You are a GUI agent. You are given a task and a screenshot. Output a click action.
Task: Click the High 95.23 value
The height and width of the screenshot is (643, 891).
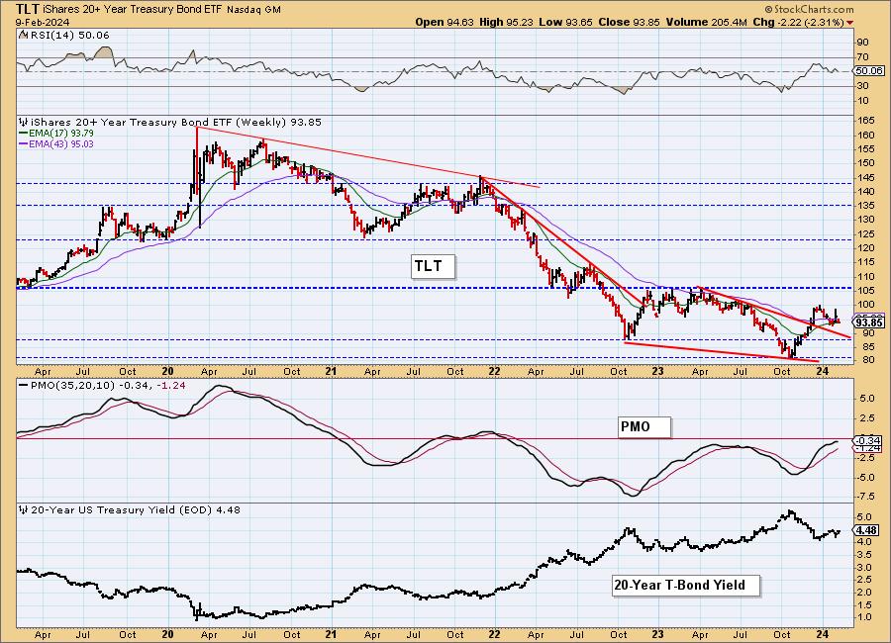[506, 22]
